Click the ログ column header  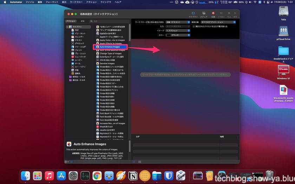point(138,137)
